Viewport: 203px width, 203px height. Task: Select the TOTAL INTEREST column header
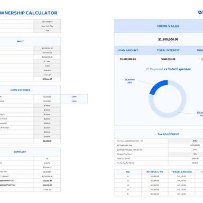[x=168, y=50]
